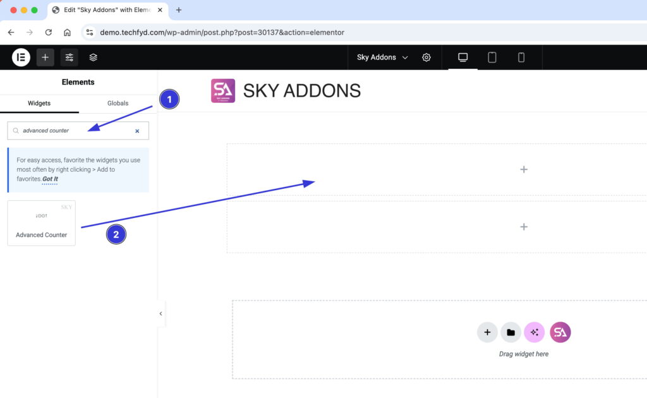Select the Advanced Counter widget
The image size is (647, 398).
tap(41, 223)
